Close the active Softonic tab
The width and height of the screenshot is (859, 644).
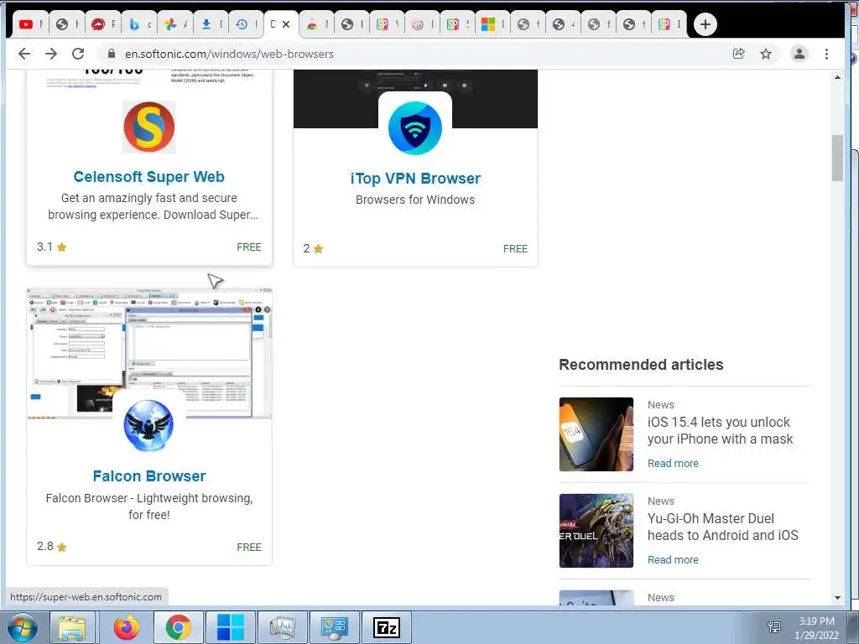pyautogui.click(x=286, y=24)
